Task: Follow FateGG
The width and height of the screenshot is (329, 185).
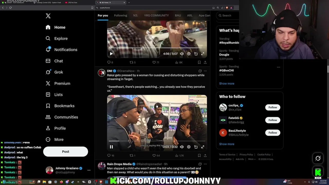Action: [273, 120]
